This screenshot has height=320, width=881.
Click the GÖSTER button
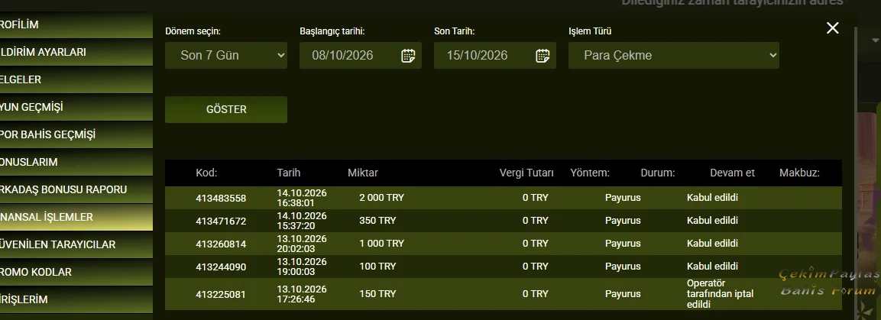click(226, 109)
